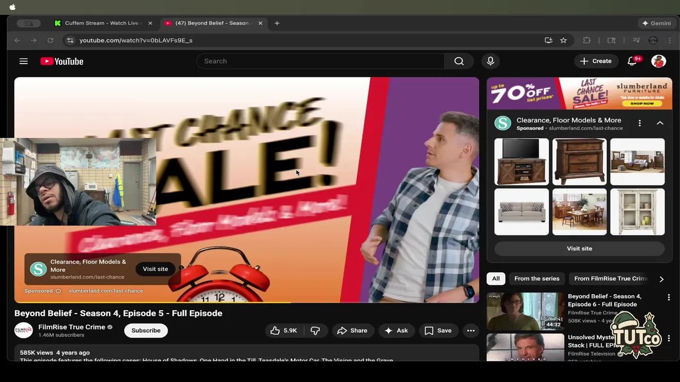Open options for Season 4 Episode 6 video
Image resolution: width=680 pixels, height=382 pixels.
669,298
